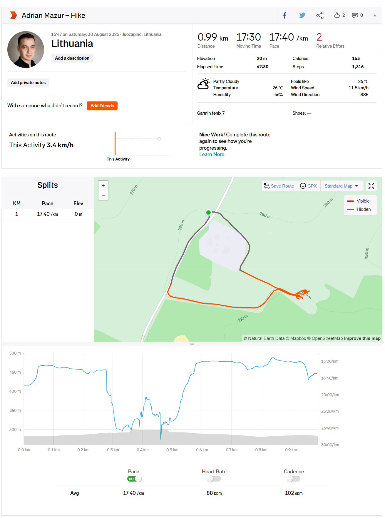Zoom out on the map
The width and height of the screenshot is (385, 518).
(103, 195)
